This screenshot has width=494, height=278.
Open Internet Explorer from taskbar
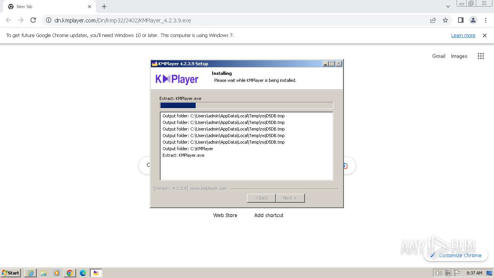click(x=30, y=273)
